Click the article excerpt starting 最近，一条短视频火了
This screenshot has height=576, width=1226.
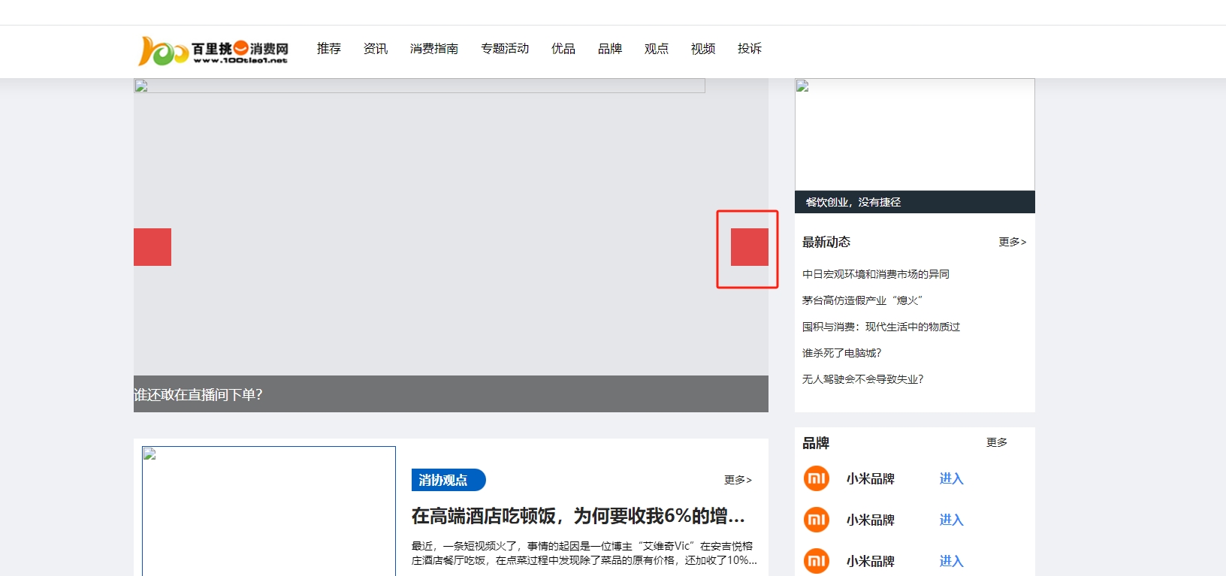click(584, 553)
